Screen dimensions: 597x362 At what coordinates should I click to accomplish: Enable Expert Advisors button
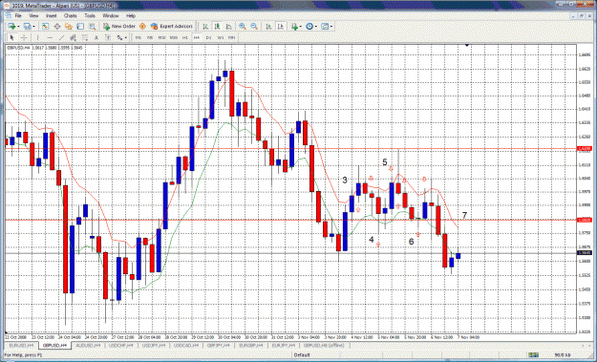171,26
